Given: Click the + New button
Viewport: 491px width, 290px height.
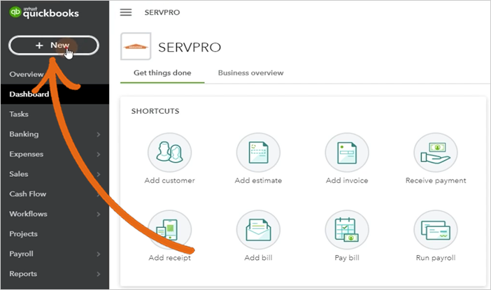Looking at the screenshot, I should pos(53,45).
